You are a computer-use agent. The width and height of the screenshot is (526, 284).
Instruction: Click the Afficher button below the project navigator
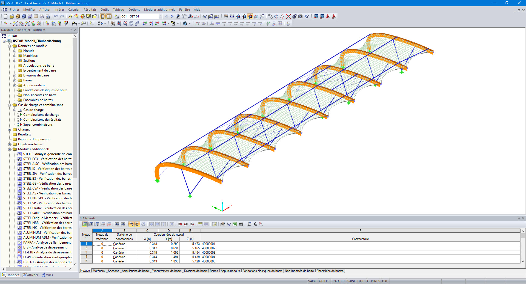click(30, 275)
